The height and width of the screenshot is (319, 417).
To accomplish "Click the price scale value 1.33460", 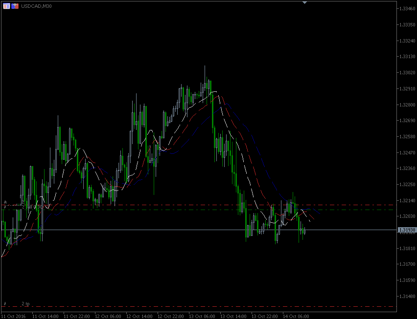I will pos(407,9).
